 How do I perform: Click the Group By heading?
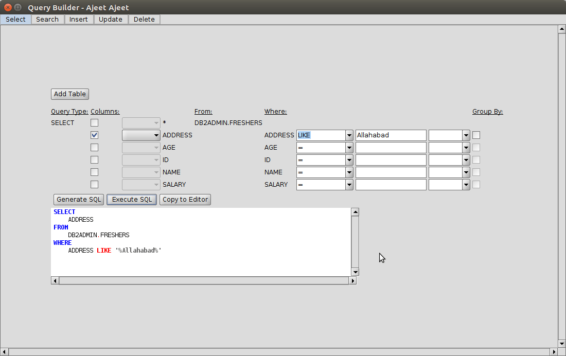[487, 112]
